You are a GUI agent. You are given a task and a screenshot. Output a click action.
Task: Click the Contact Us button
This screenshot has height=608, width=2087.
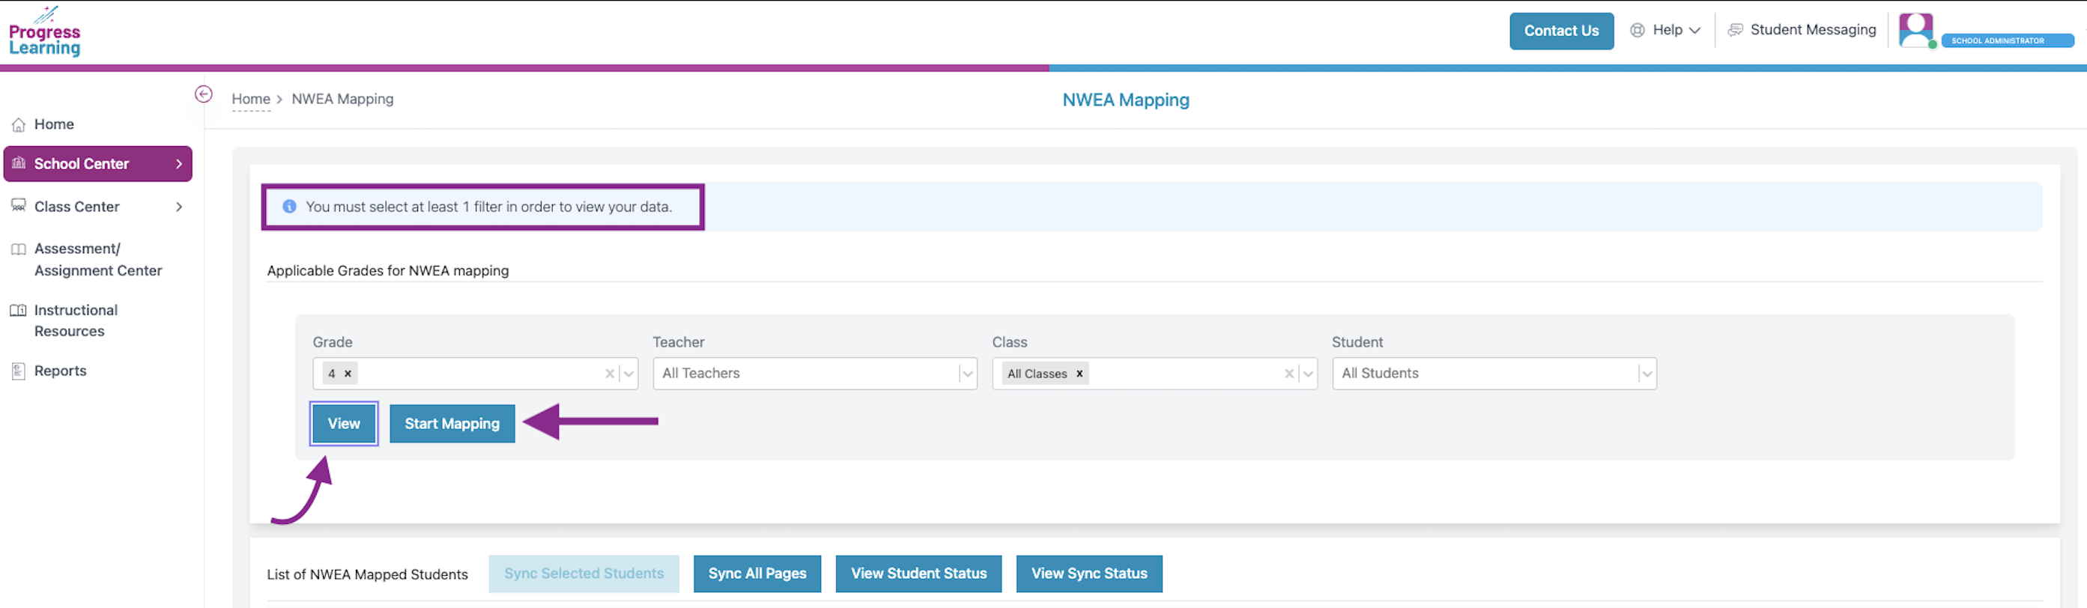1561,31
